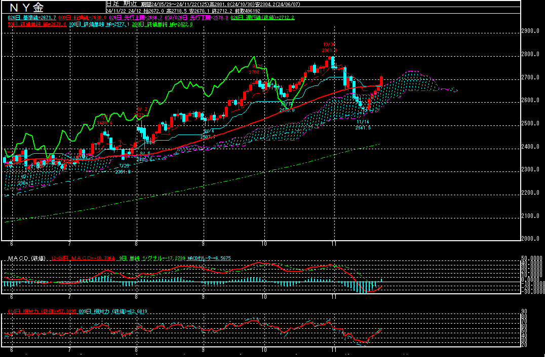Click the latest red candlestick near 2700

381,80
